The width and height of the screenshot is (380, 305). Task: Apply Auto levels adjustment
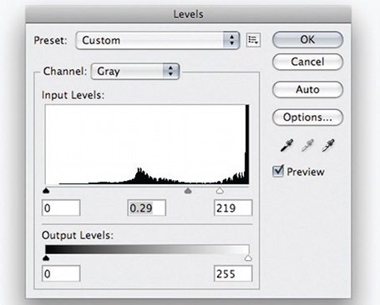click(x=307, y=89)
